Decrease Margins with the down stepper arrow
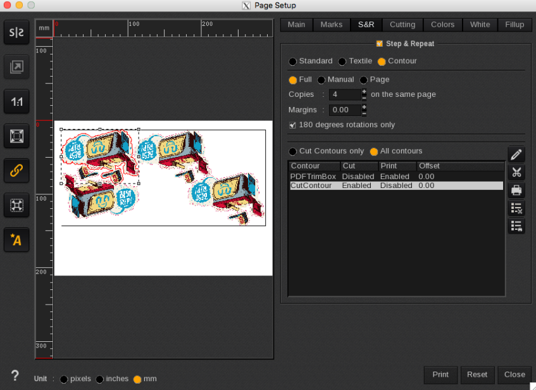 tap(364, 113)
